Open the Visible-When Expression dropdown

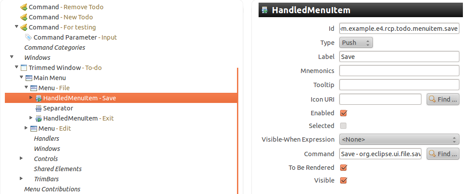point(399,140)
